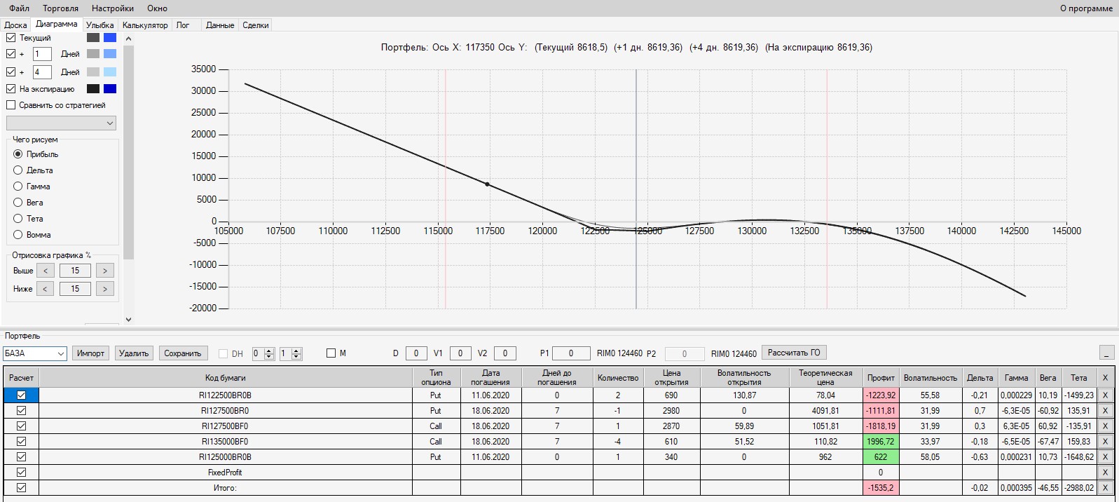Toggle the M checkbox
Viewport: 1119px width, 502px height.
[331, 353]
